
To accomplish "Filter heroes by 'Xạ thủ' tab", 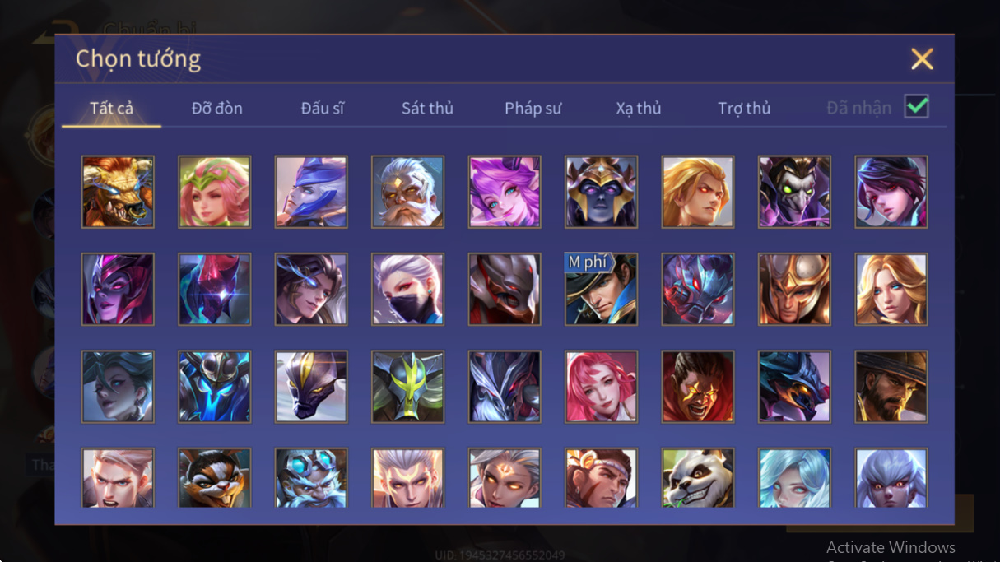I will (638, 108).
